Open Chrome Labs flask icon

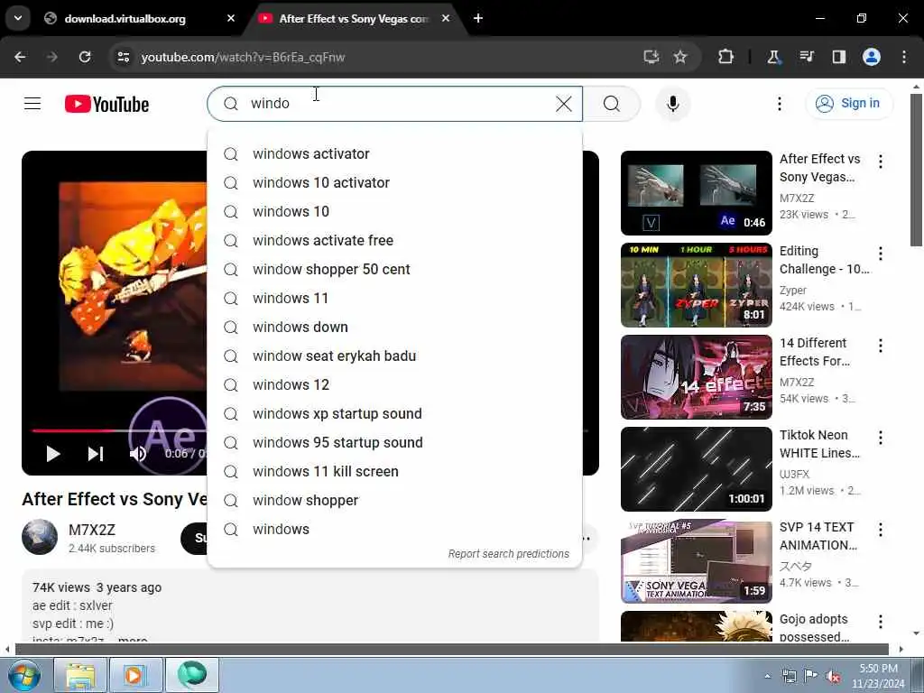tap(773, 57)
